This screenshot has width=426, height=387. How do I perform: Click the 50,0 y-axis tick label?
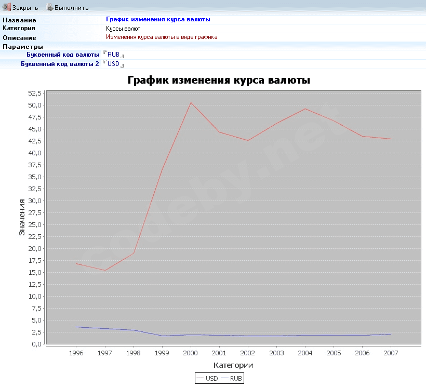click(x=35, y=105)
